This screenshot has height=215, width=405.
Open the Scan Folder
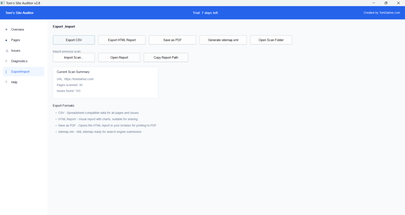point(271,40)
